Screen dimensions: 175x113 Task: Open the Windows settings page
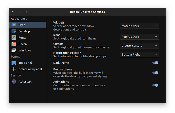(28, 50)
